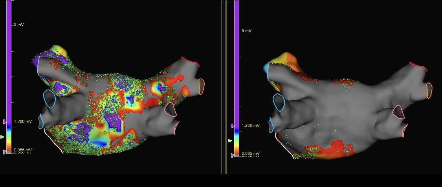Select the orange vein ring on right map
Image resolution: width=442 pixels, height=187 pixels.
429,90
